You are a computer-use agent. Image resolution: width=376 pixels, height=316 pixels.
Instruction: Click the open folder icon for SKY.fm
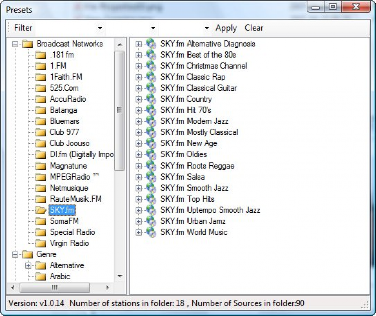(x=41, y=210)
